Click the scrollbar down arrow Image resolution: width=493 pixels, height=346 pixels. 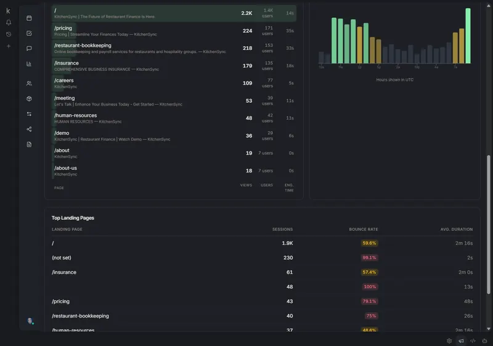click(489, 329)
